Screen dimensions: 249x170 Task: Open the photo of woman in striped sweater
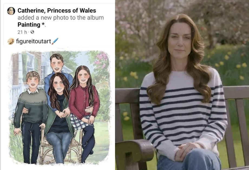tap(182, 85)
